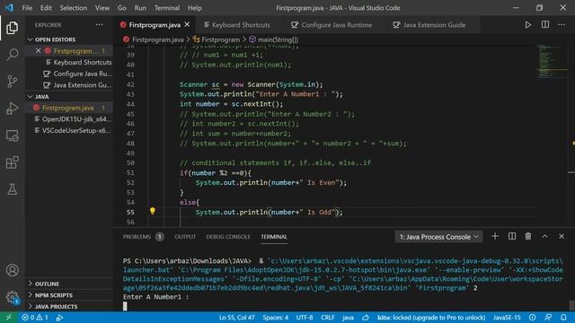The width and height of the screenshot is (575, 323).
Task: Click the terminal panel vertical scrollbar
Action: [x=571, y=305]
